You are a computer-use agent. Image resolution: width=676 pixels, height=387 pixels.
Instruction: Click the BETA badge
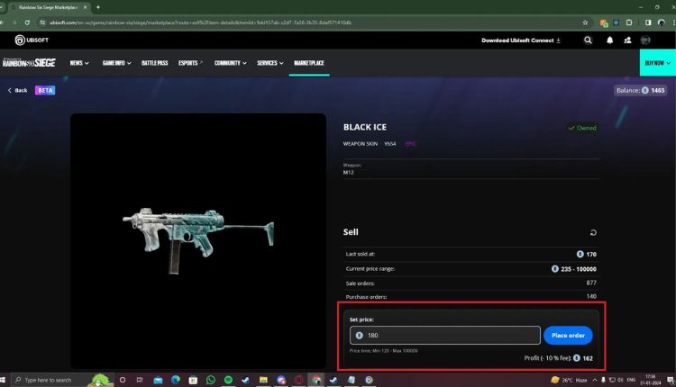(x=45, y=90)
